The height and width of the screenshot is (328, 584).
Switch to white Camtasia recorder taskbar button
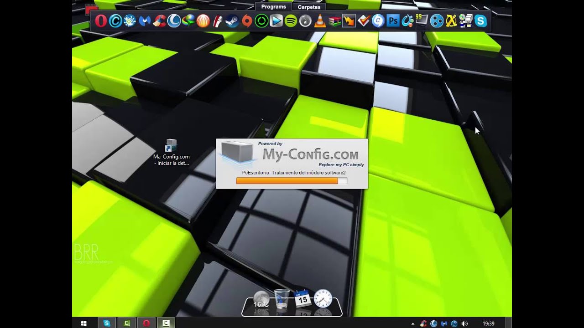tap(166, 323)
